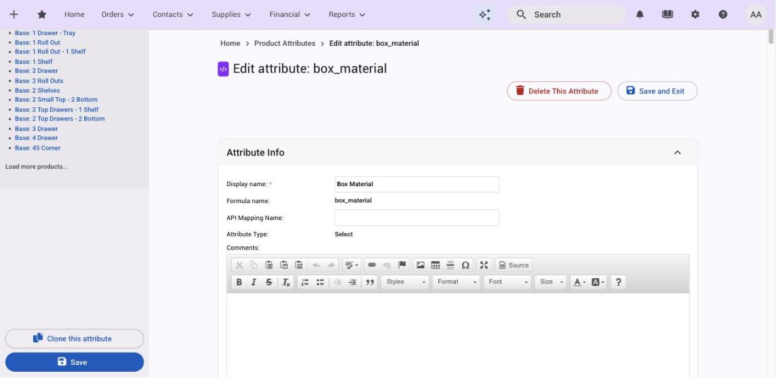Open the AA user avatar menu
Viewport: 776px width, 378px height.
click(x=756, y=14)
